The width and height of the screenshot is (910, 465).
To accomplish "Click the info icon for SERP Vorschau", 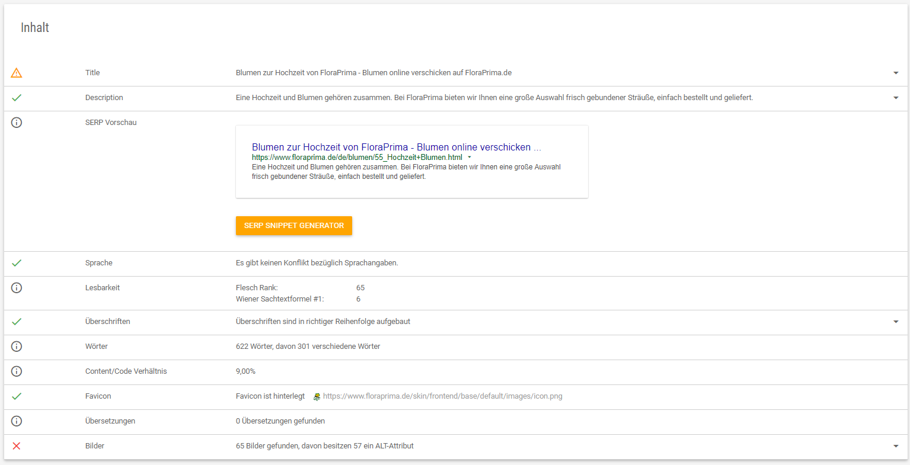I will [17, 123].
